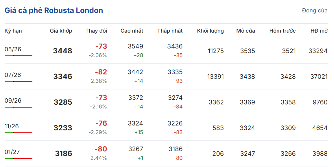Click the Khối lượng column header
The image size is (334, 167).
click(210, 31)
